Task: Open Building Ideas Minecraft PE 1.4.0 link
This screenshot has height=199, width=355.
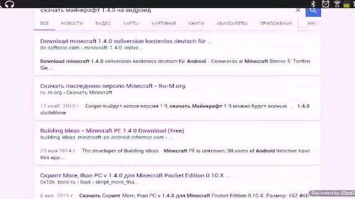Action: (112, 130)
